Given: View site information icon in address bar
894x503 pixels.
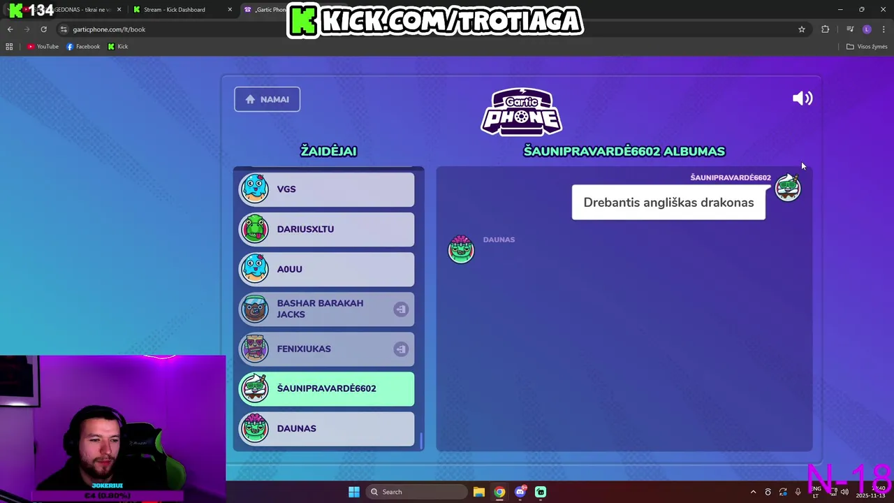Looking at the screenshot, I should click(64, 29).
